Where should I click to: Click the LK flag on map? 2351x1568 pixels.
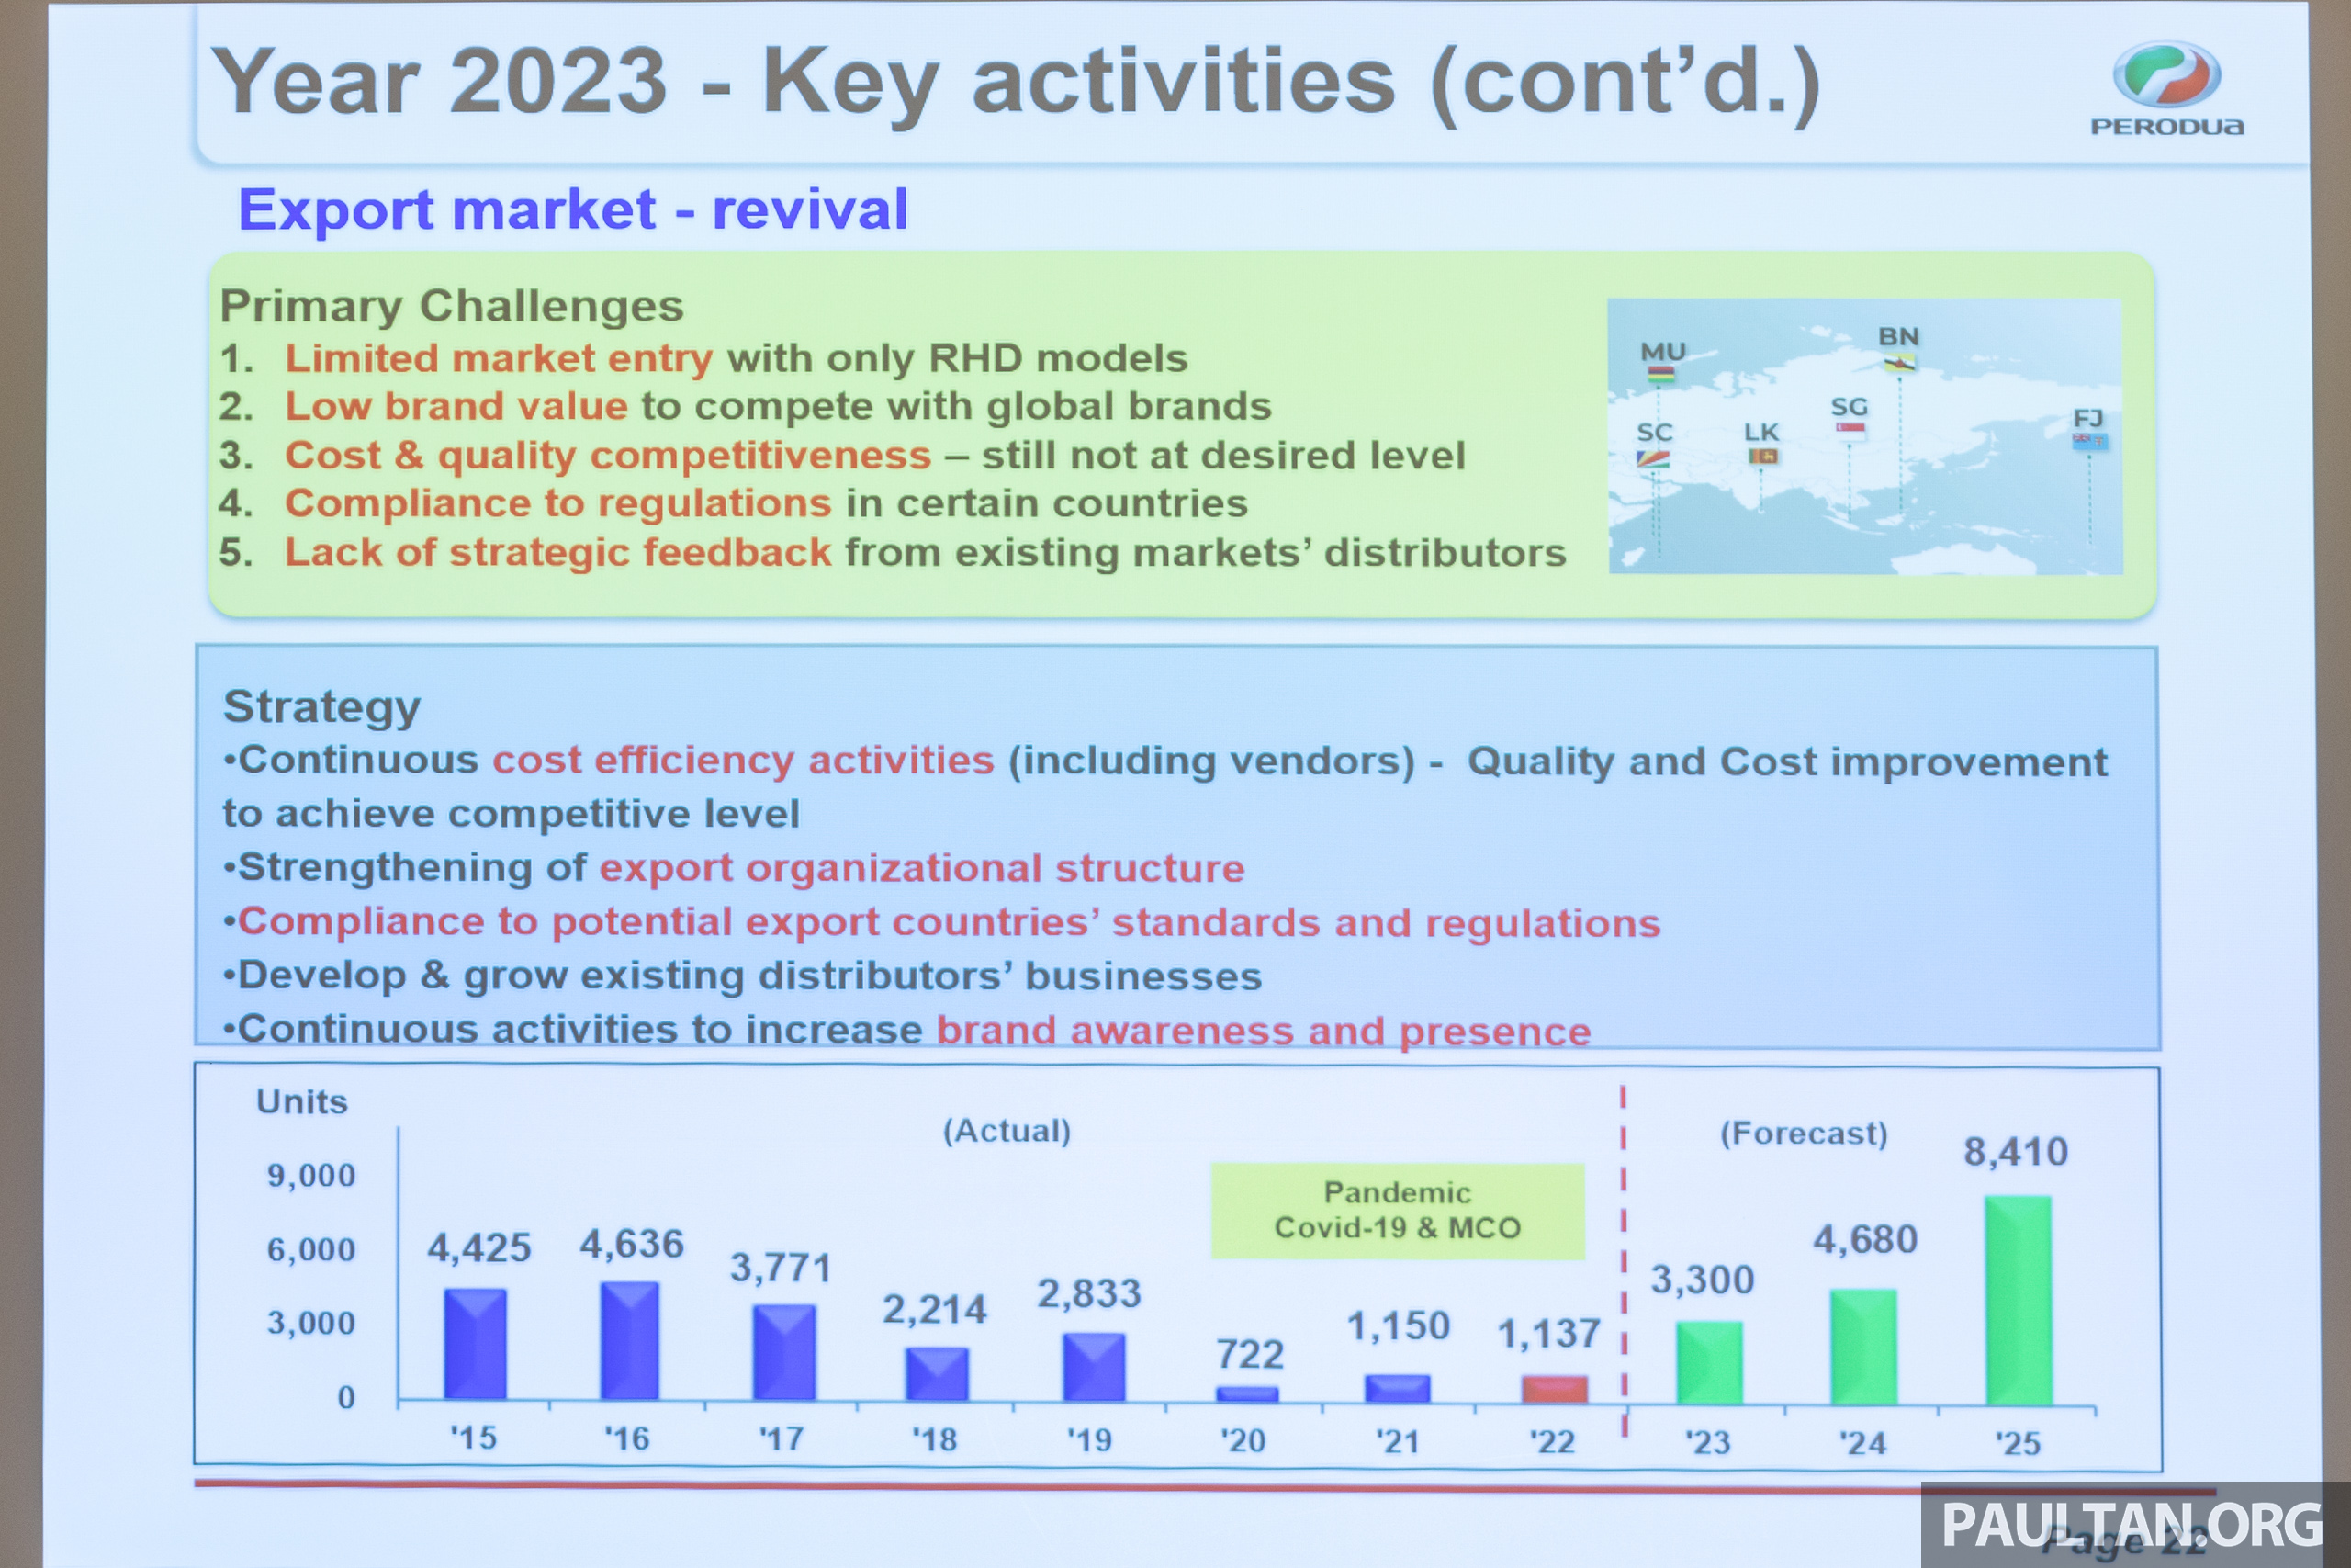pyautogui.click(x=1763, y=456)
